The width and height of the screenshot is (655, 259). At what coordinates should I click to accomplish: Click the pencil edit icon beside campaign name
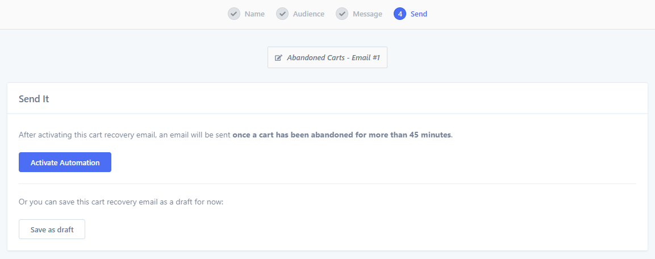tap(278, 57)
